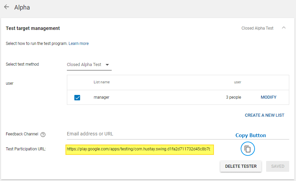This screenshot has height=181, width=296.
Task: Click the copy icon for the participation URL
Action: pos(247,149)
